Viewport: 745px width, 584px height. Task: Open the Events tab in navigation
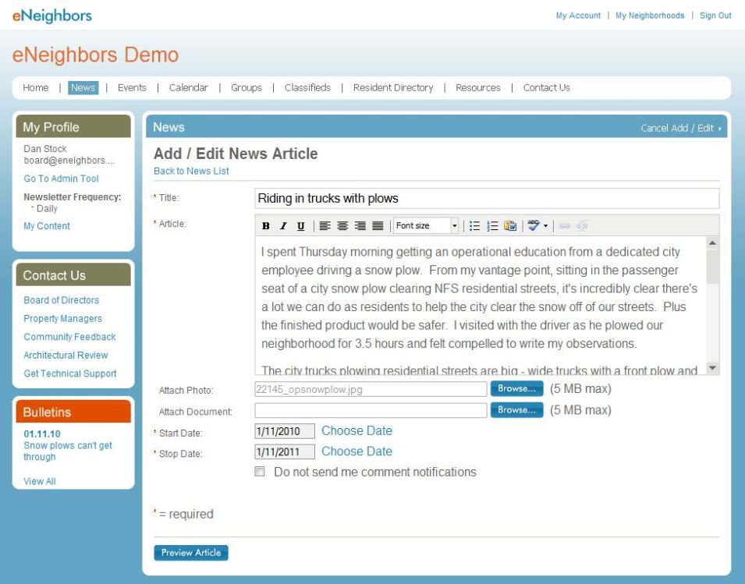[x=132, y=88]
